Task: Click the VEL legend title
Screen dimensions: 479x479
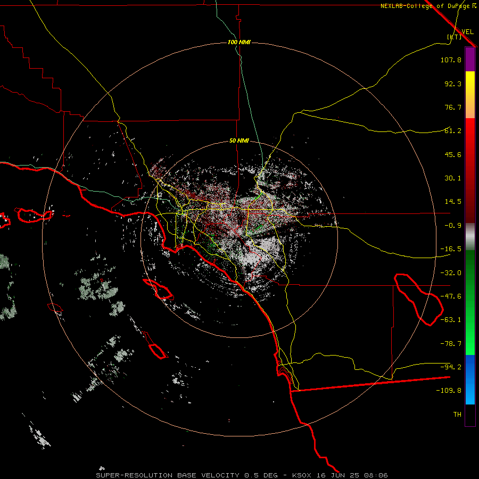Action: coord(468,32)
